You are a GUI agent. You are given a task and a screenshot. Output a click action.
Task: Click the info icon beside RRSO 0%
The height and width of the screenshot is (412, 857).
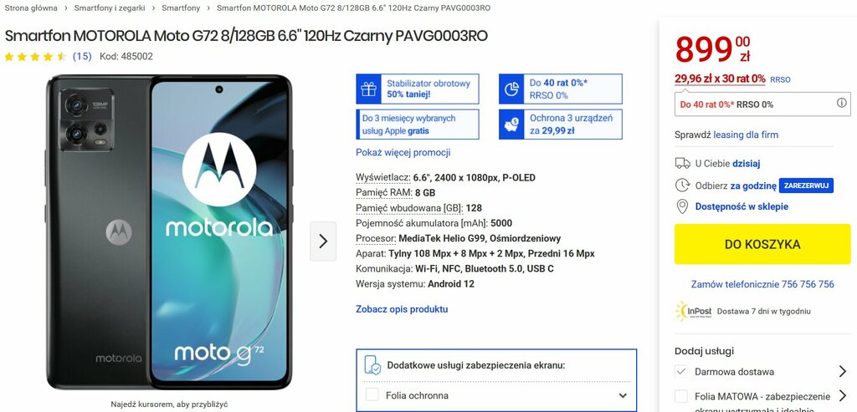pos(842,103)
